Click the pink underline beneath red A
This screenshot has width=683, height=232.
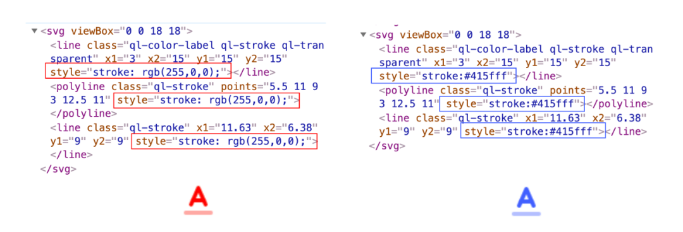pyautogui.click(x=198, y=213)
